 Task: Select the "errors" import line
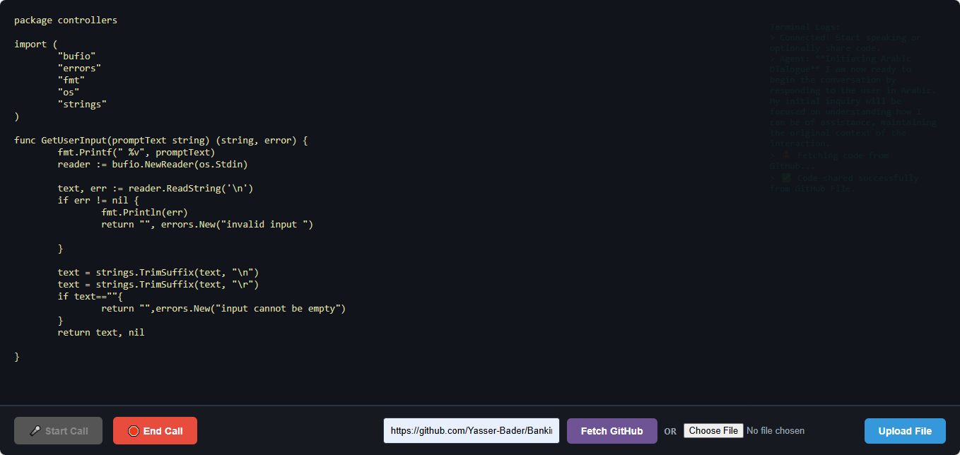[79, 69]
